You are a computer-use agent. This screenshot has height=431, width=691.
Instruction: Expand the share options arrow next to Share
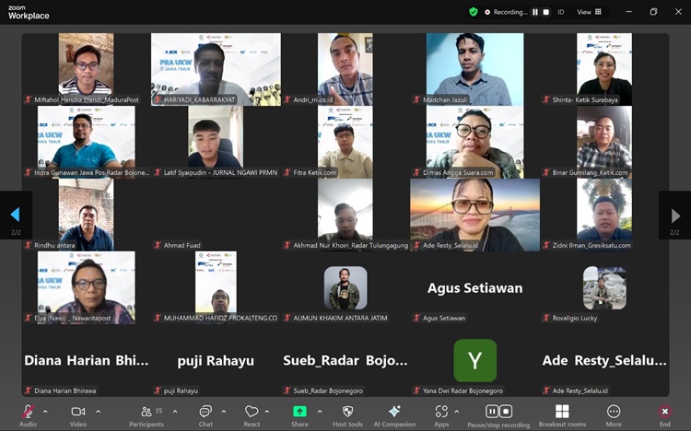320,412
